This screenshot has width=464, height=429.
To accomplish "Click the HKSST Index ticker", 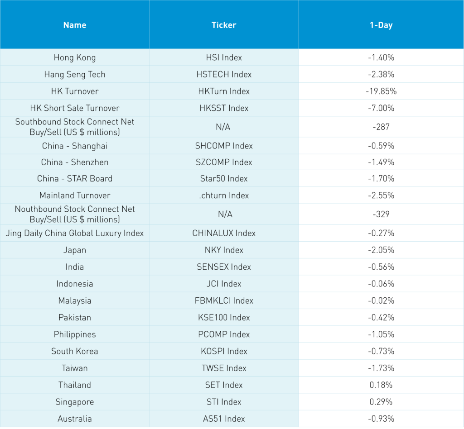I will coord(224,108).
